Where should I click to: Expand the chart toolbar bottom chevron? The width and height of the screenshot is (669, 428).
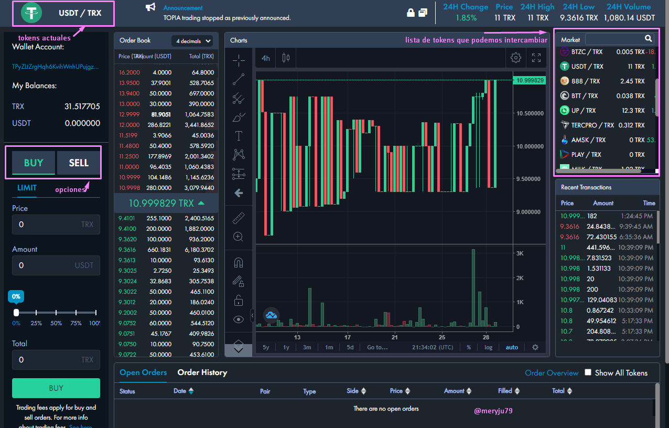pyautogui.click(x=239, y=350)
